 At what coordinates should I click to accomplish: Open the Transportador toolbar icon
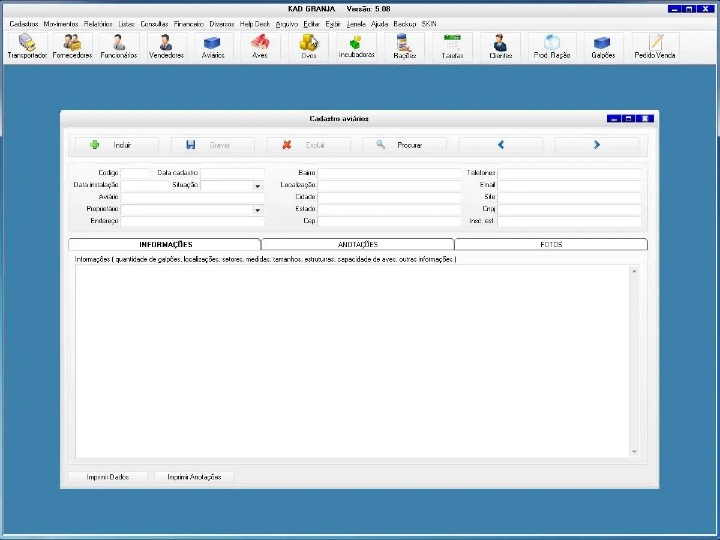click(x=27, y=47)
